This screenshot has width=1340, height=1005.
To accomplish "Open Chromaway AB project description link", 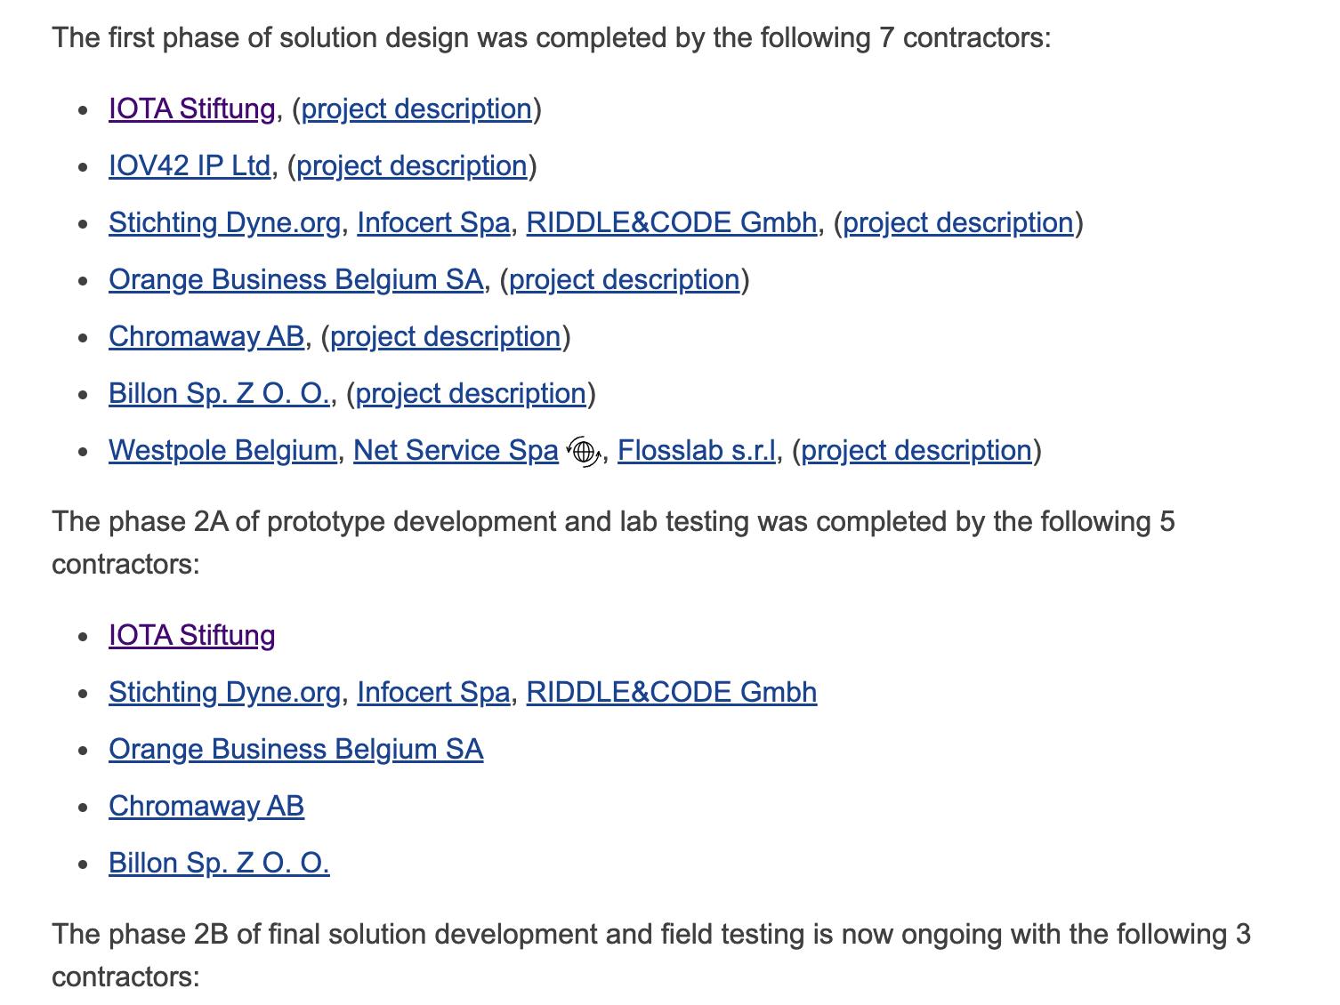I will point(446,337).
